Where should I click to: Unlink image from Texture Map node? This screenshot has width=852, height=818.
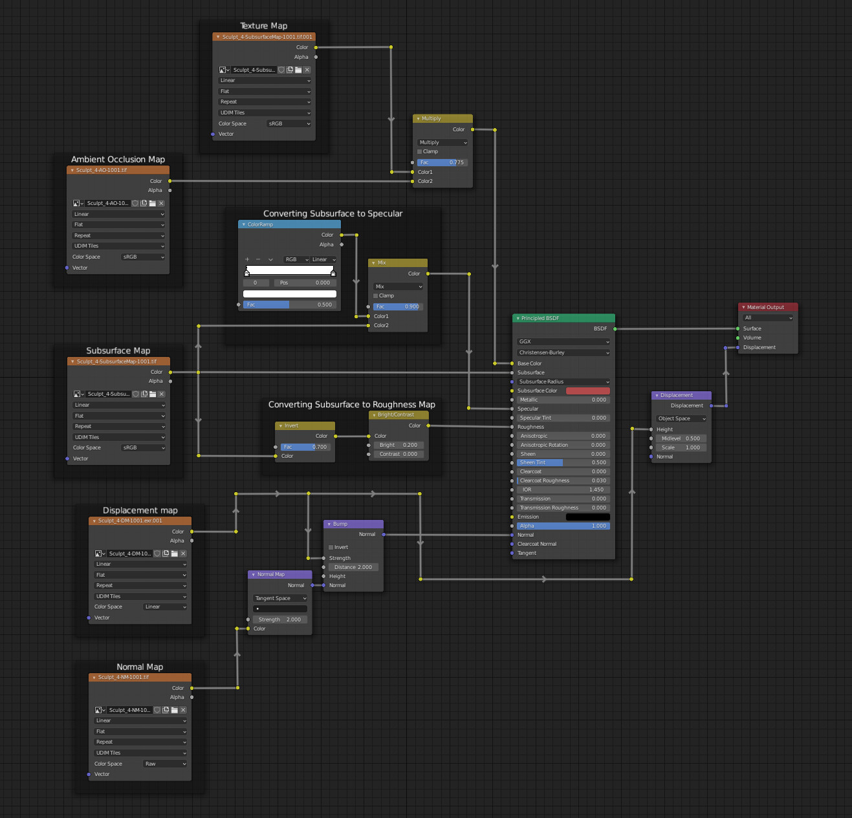coord(307,70)
